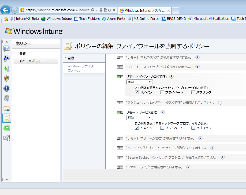Click the compatibility view icon in address bar
246x195 pixels.
point(105,10)
